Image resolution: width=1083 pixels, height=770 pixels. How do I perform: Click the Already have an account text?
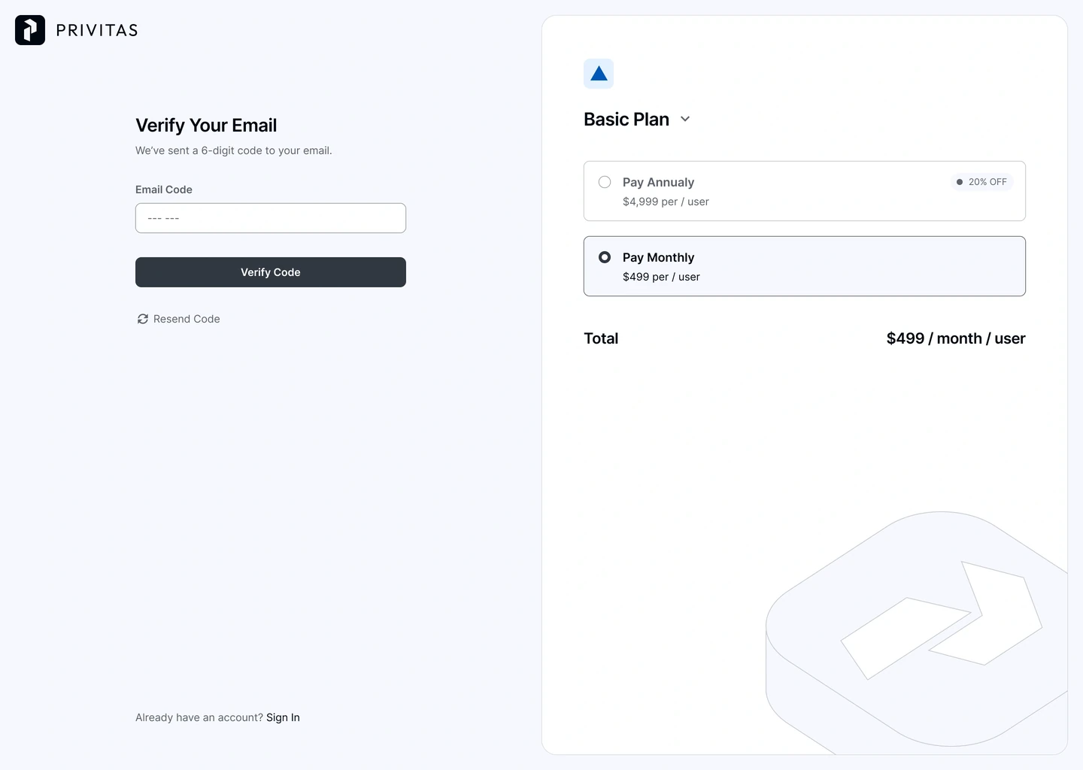pos(199,717)
